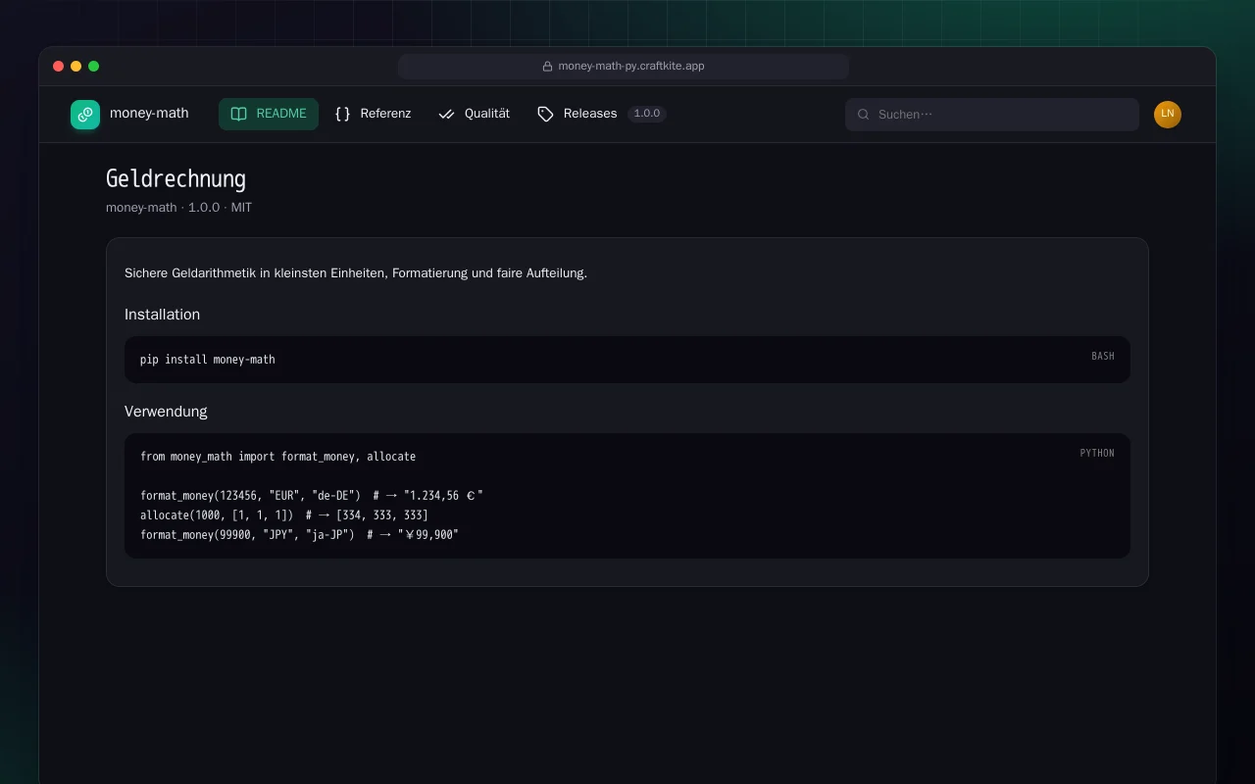Click the Releases tag icon
Screen dimensions: 1255x784
546,114
